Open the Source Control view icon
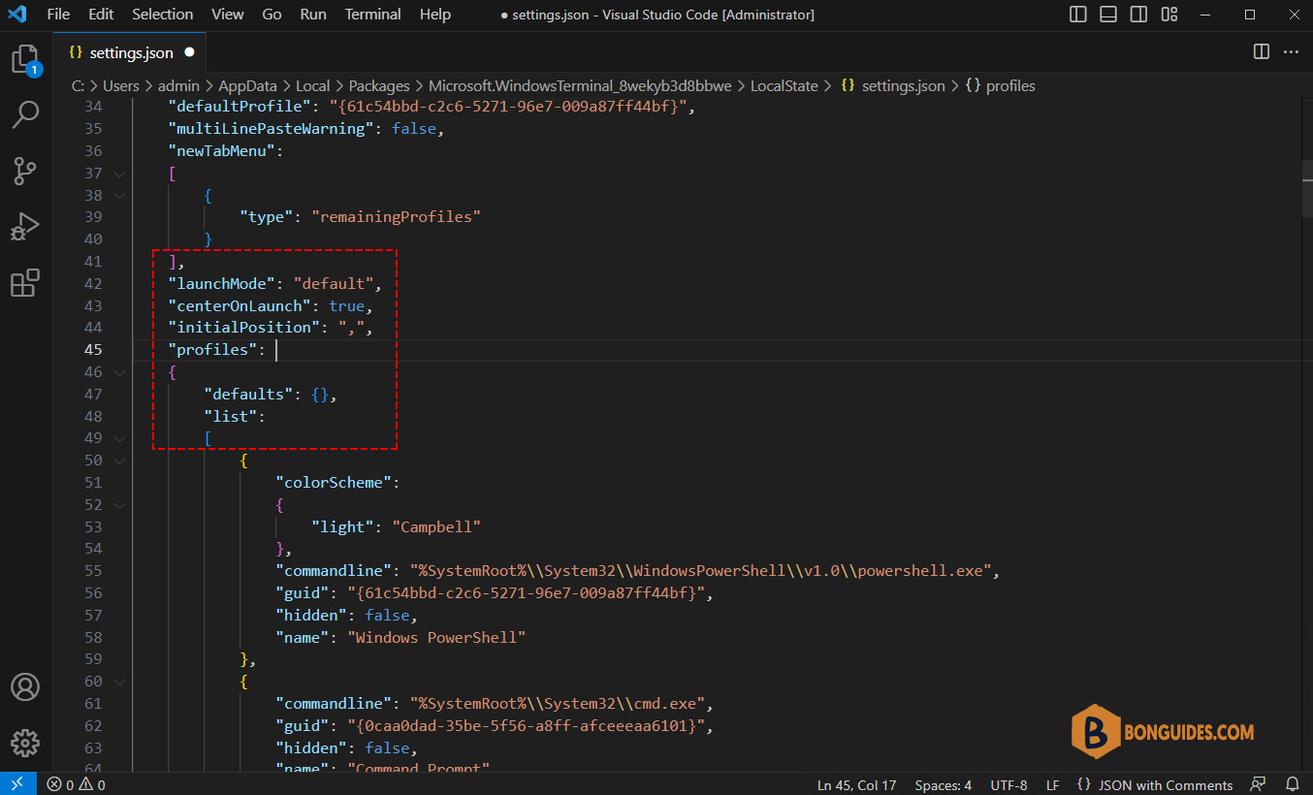The width and height of the screenshot is (1313, 795). point(25,172)
